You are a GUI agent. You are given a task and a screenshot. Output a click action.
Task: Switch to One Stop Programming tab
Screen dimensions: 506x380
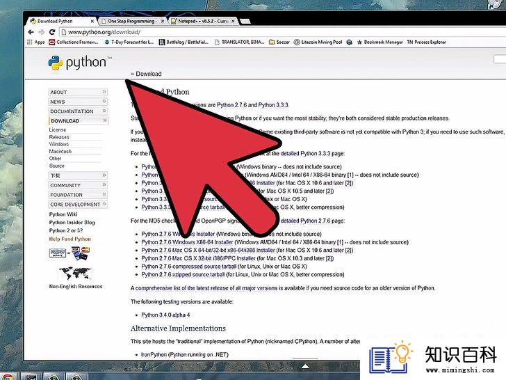click(131, 21)
